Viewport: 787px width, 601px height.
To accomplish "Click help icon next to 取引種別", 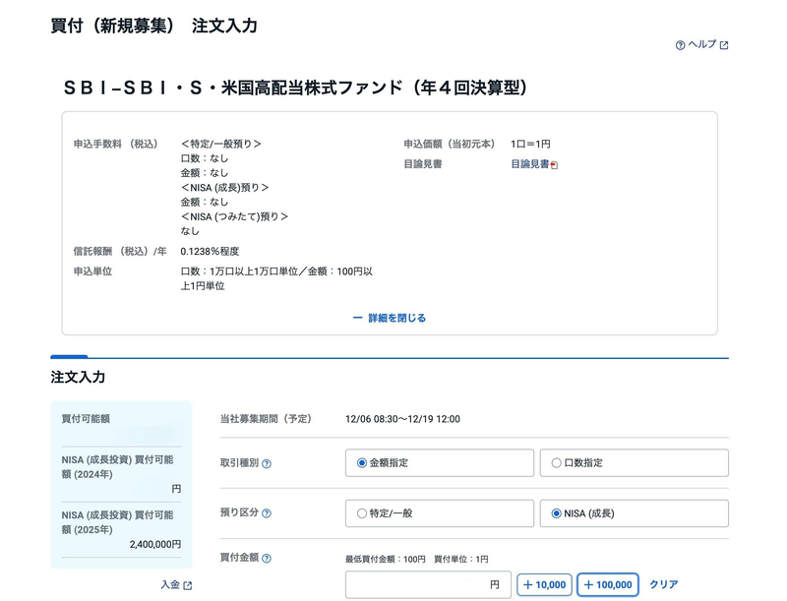I will [x=267, y=463].
